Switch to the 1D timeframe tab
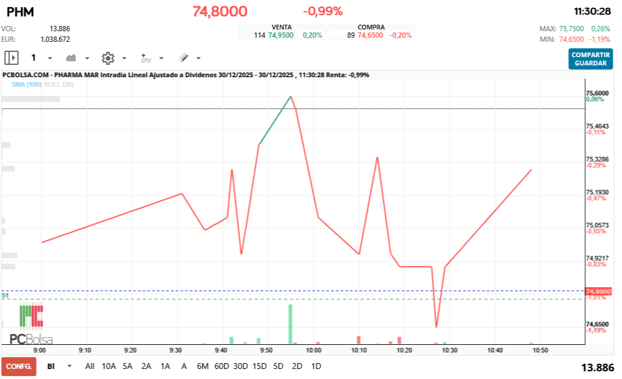 (x=316, y=366)
